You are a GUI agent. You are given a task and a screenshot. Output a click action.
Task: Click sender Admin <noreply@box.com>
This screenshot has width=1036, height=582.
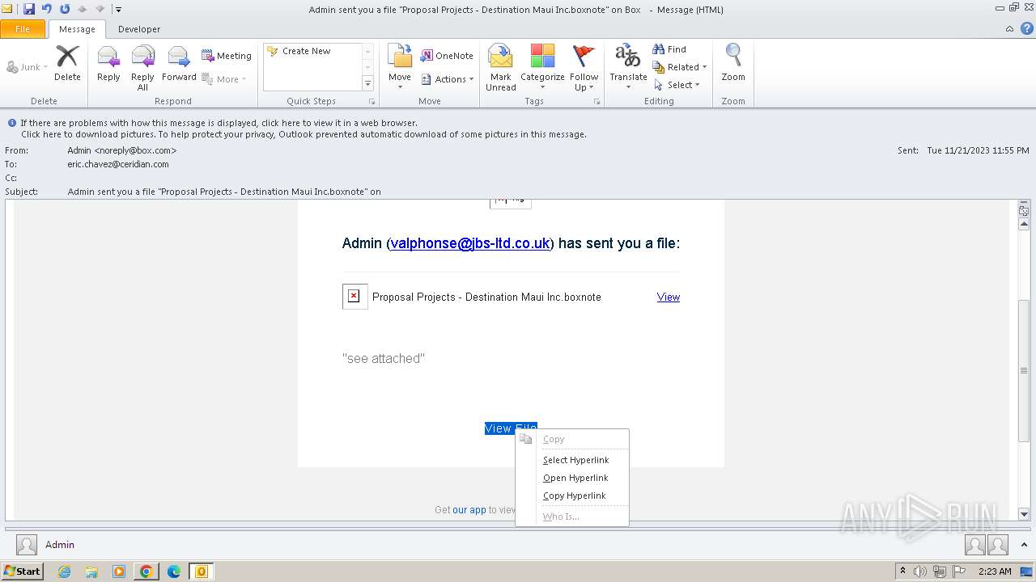[122, 150]
